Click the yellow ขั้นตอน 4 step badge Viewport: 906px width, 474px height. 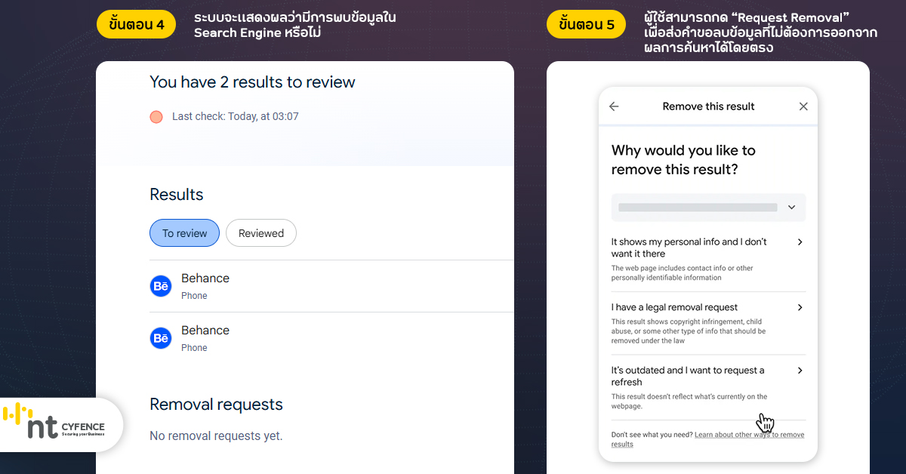click(137, 24)
